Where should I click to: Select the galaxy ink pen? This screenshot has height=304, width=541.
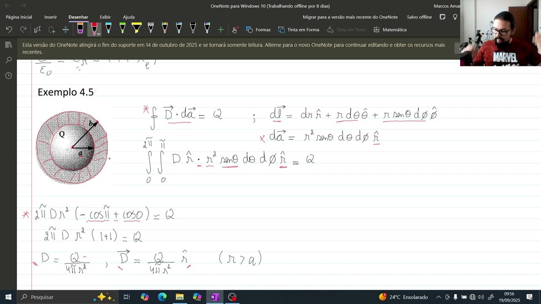tap(179, 29)
